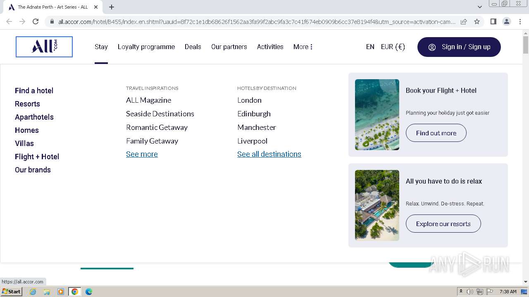Click the network icon in system tray

click(480, 292)
